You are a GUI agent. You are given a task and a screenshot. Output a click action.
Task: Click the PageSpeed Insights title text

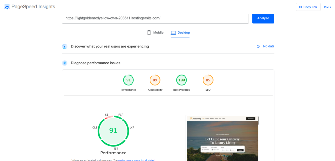coord(33,7)
